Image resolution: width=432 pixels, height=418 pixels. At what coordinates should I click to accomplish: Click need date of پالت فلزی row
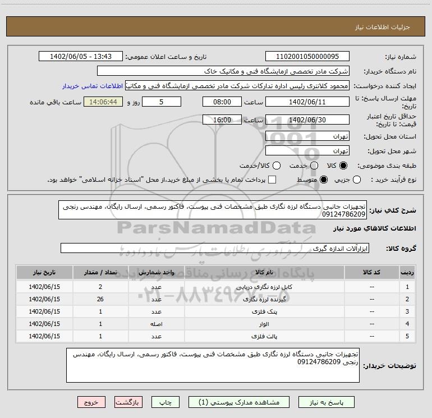click(x=44, y=337)
